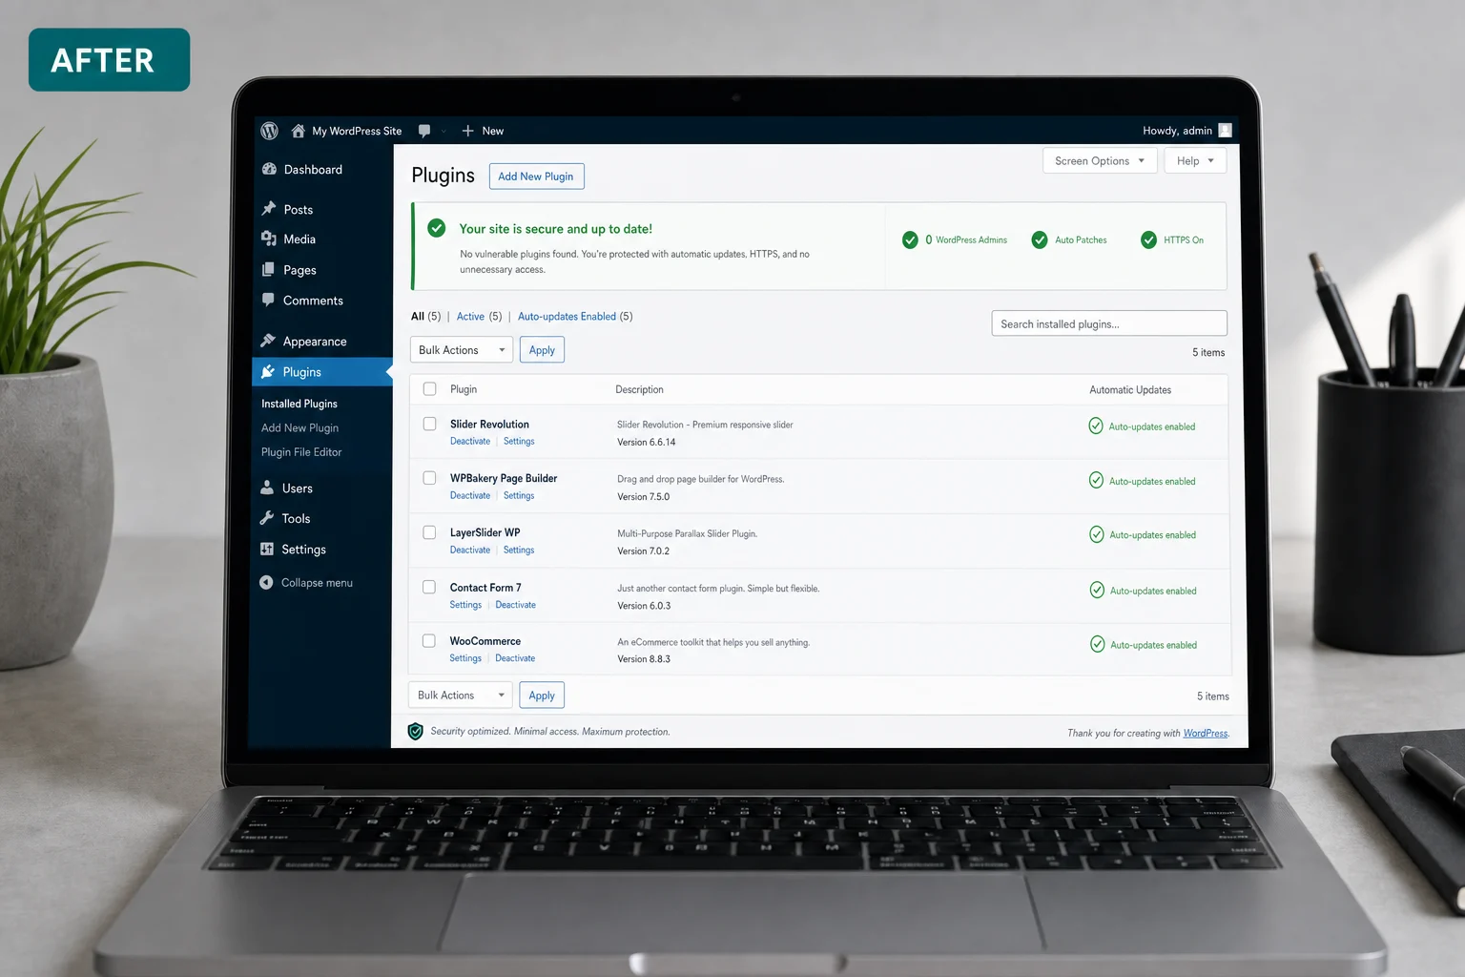Click LayerSlider WP Auto-updates enabled text
Image resolution: width=1465 pixels, height=977 pixels.
1152,535
